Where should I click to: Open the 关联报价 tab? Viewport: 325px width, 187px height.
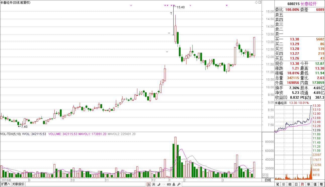(18, 184)
